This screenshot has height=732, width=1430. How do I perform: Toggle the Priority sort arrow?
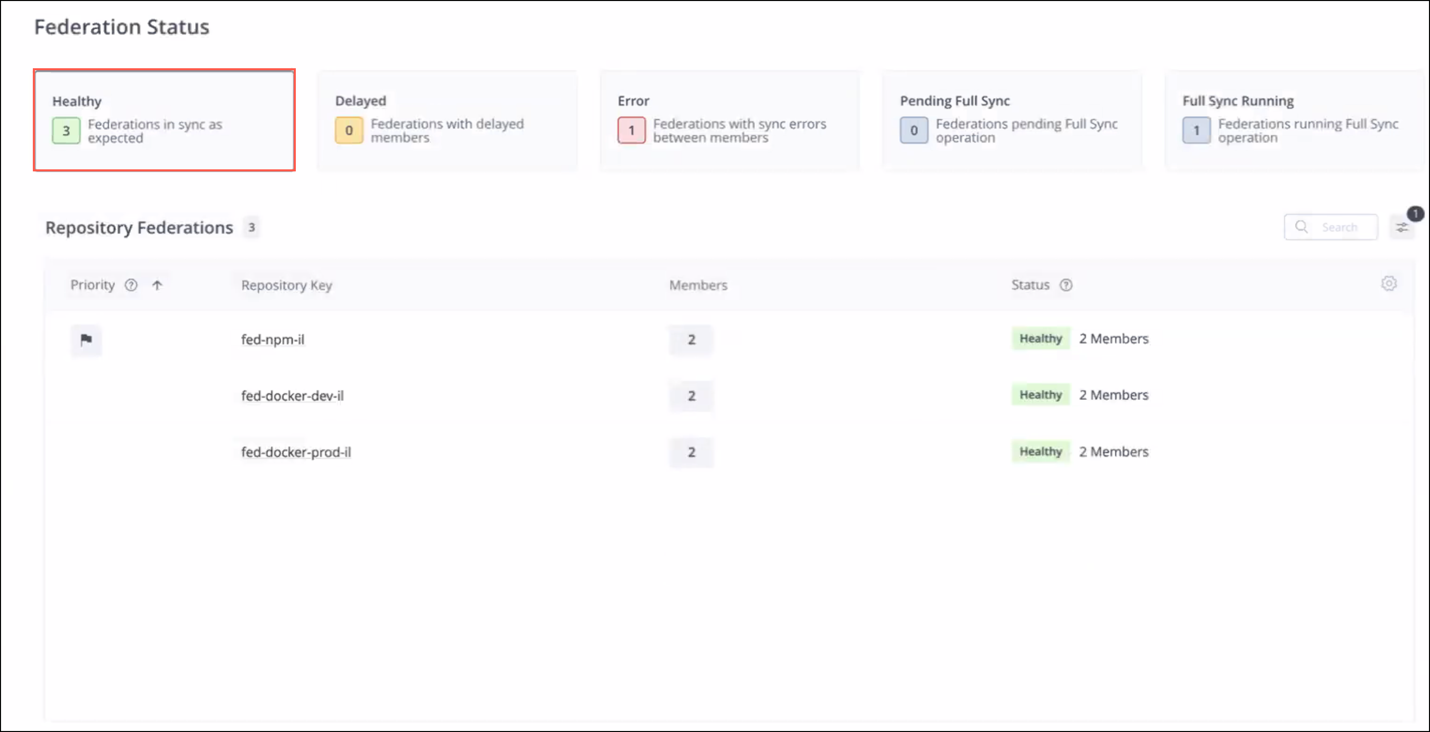coord(157,285)
